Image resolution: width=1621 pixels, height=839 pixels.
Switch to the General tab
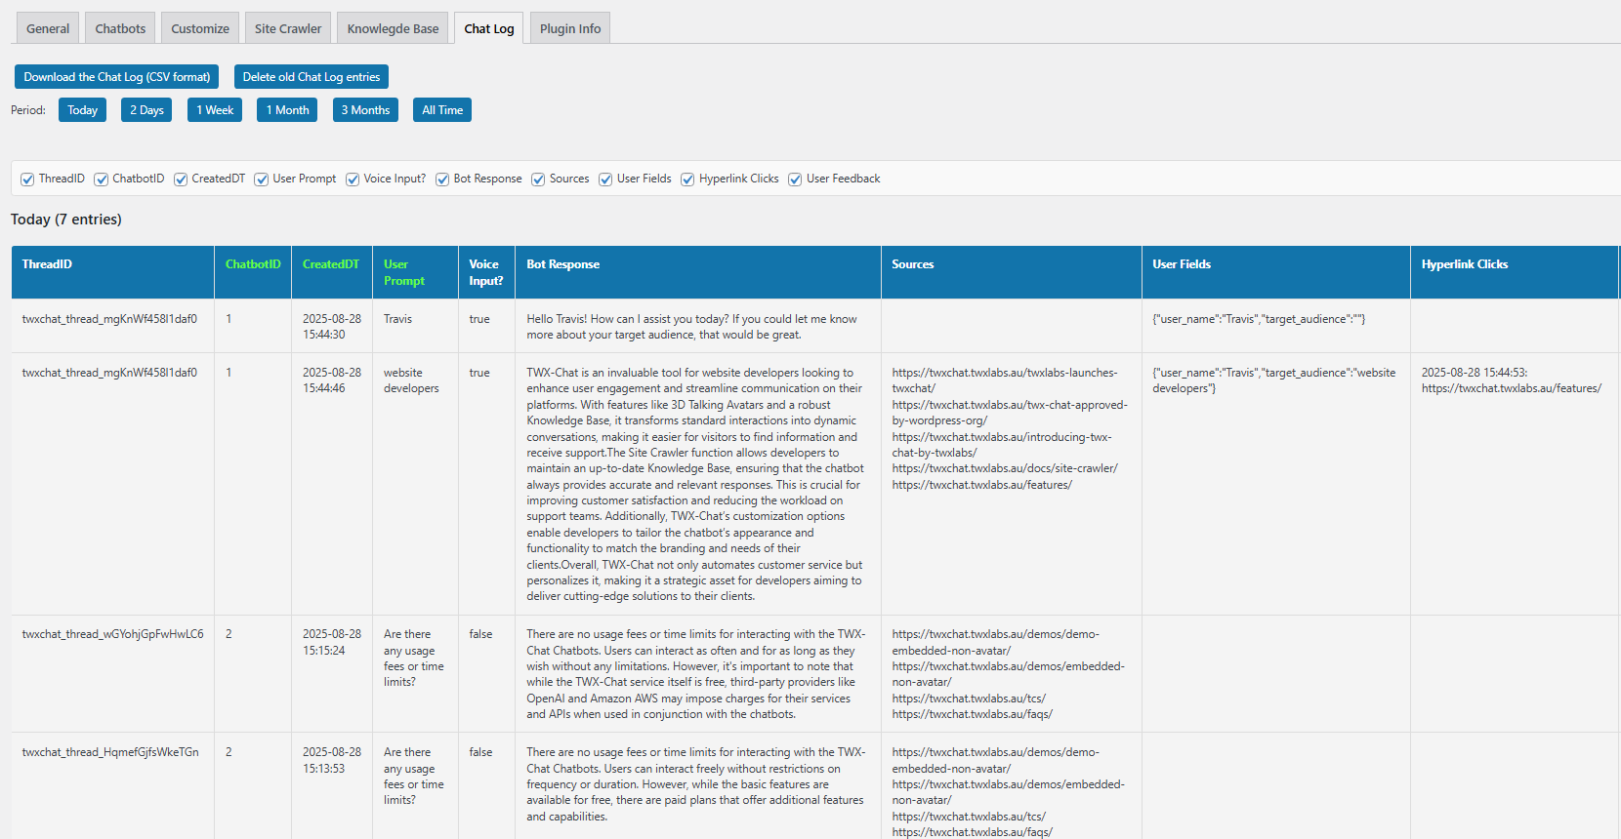coord(48,28)
